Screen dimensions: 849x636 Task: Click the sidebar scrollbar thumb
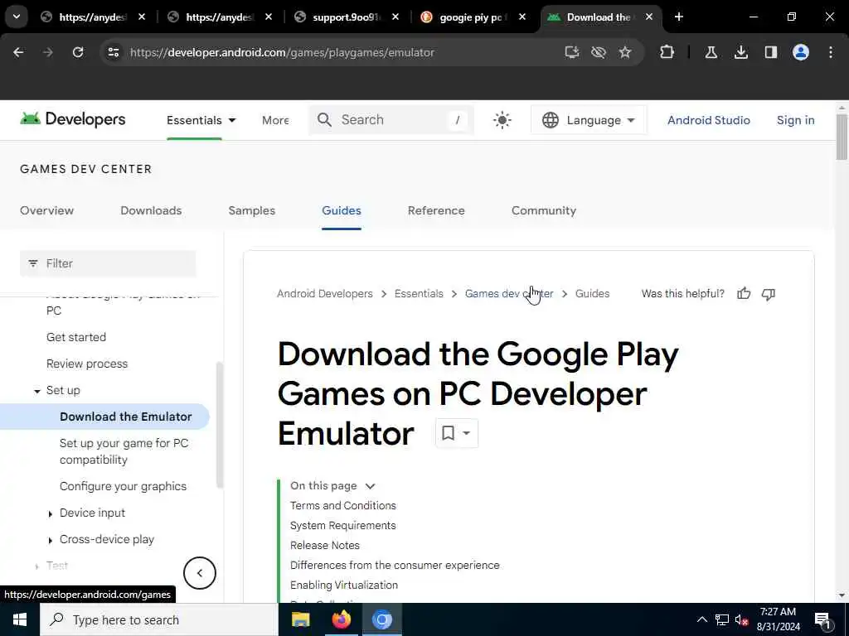pos(219,425)
